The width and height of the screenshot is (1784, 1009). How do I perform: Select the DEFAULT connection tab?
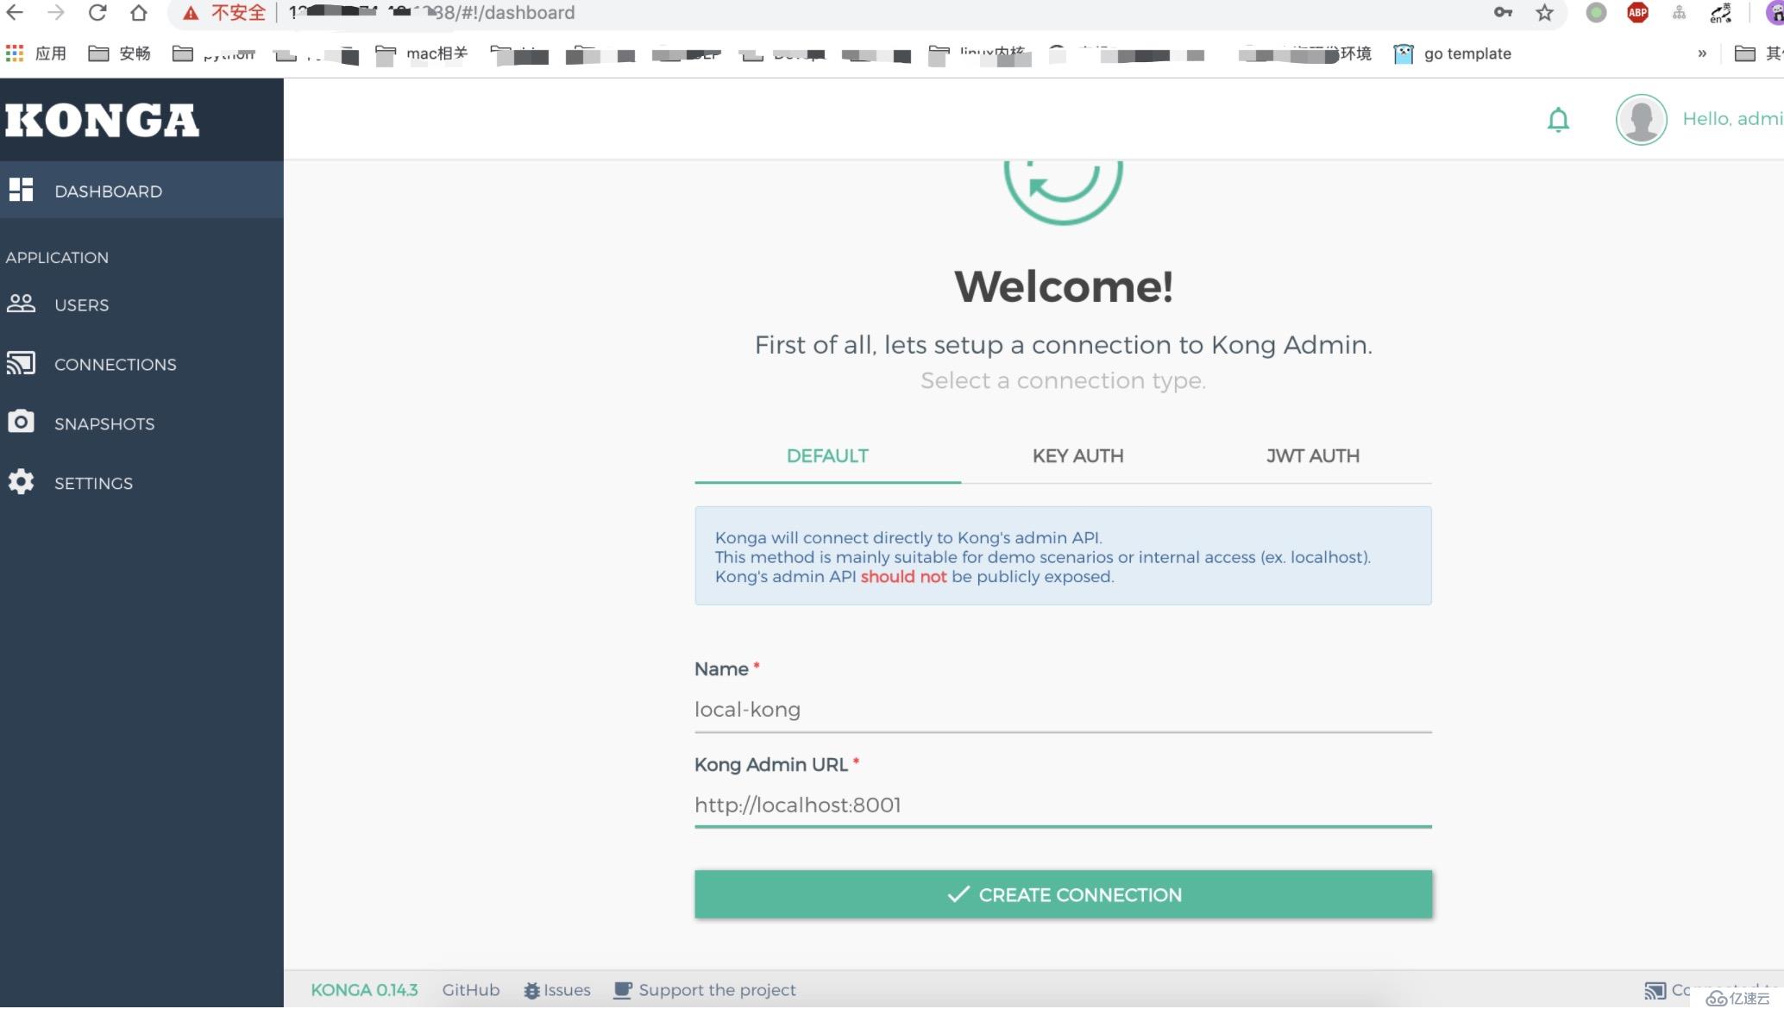click(x=827, y=455)
